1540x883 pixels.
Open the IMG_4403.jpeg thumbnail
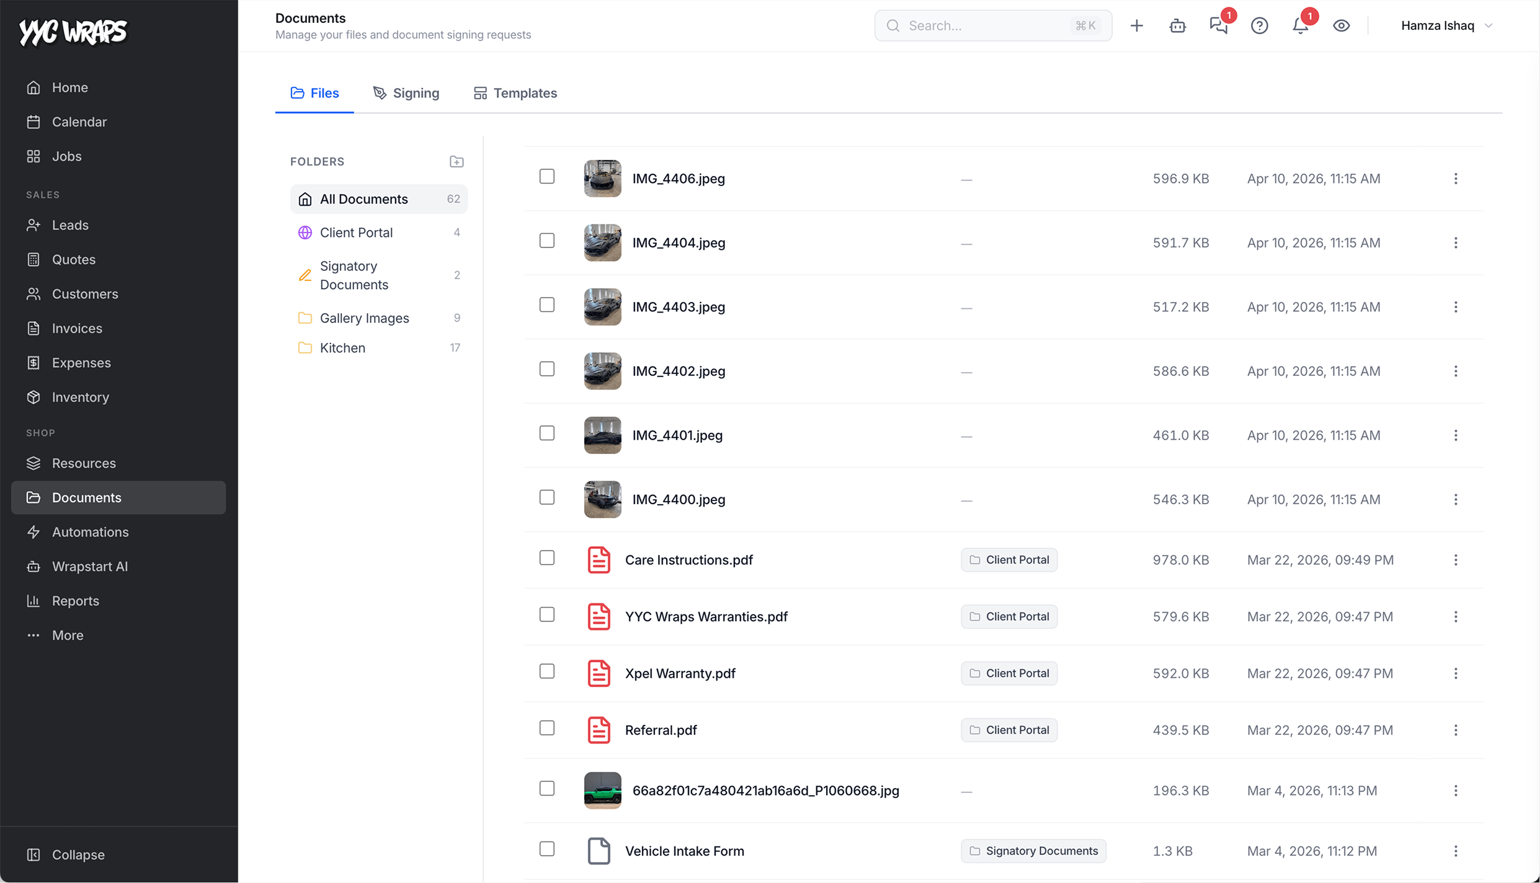pos(602,307)
